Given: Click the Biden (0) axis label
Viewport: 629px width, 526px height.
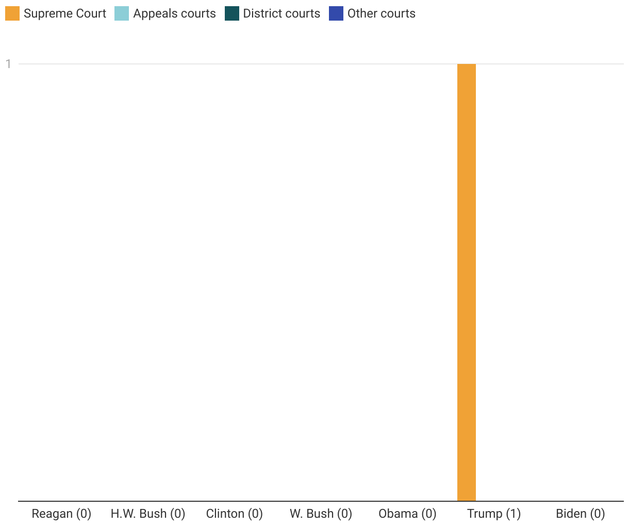Looking at the screenshot, I should pos(581,514).
